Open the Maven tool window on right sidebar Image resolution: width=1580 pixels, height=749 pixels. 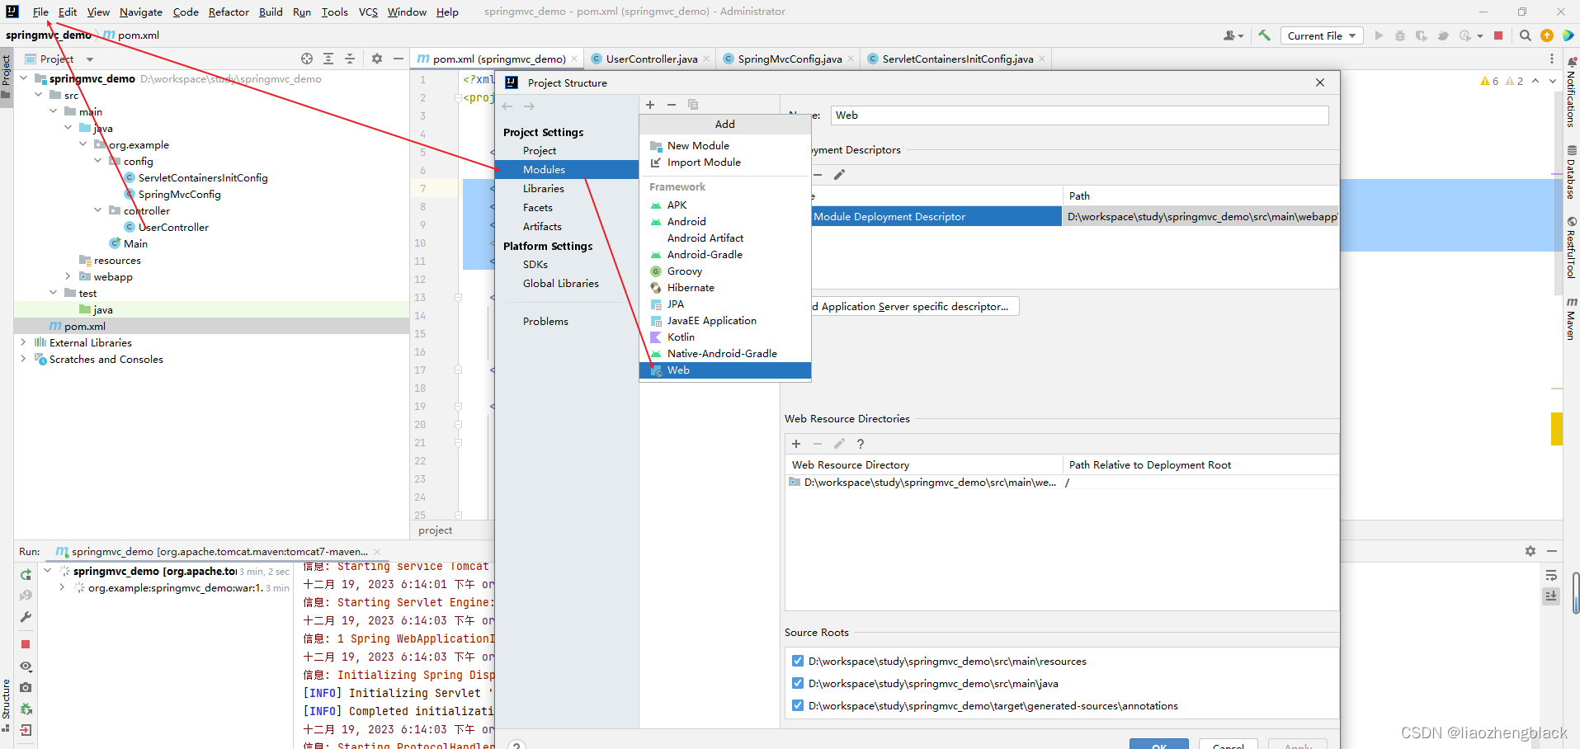[1571, 318]
